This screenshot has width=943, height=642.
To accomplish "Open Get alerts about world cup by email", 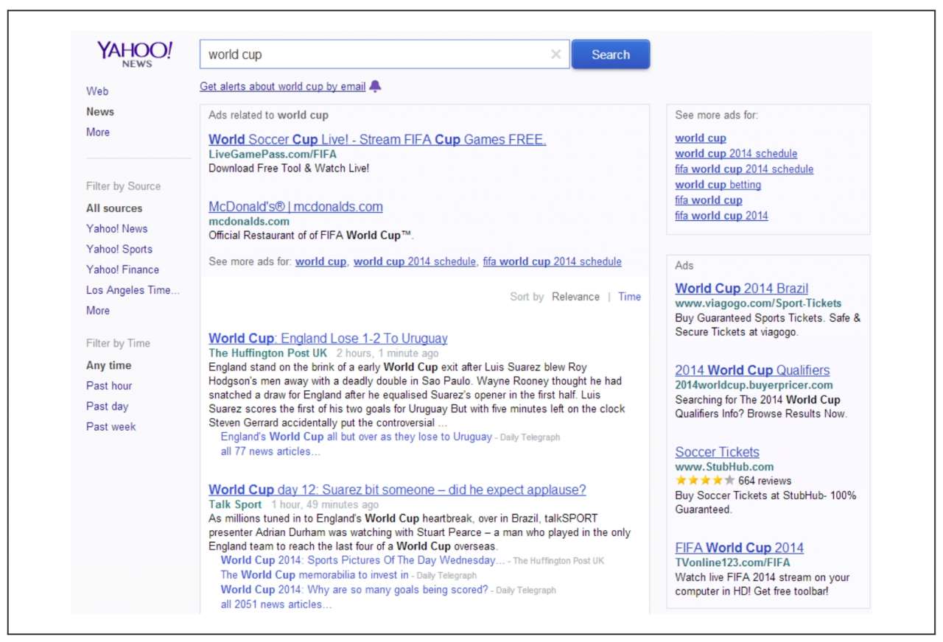I will click(283, 86).
